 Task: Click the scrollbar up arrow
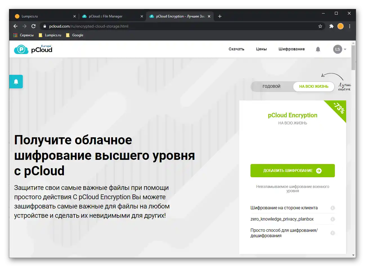[353, 43]
